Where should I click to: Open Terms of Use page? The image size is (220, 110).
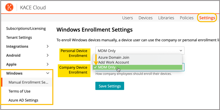[20, 91]
